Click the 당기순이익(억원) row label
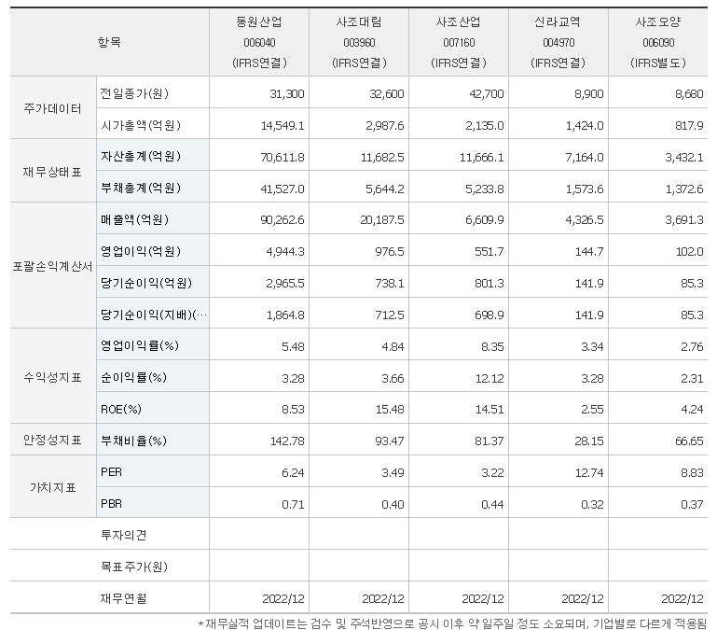The image size is (717, 630). 145,283
